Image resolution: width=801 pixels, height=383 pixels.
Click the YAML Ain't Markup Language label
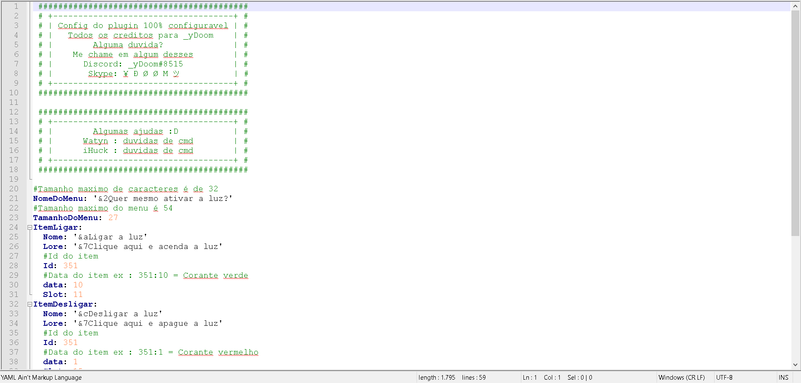[x=41, y=378]
